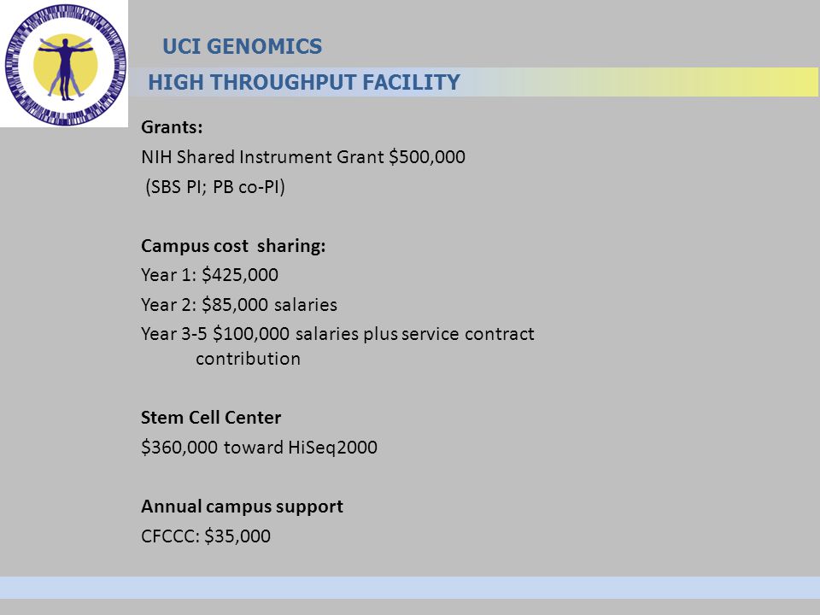Click the word contribution

(248, 359)
